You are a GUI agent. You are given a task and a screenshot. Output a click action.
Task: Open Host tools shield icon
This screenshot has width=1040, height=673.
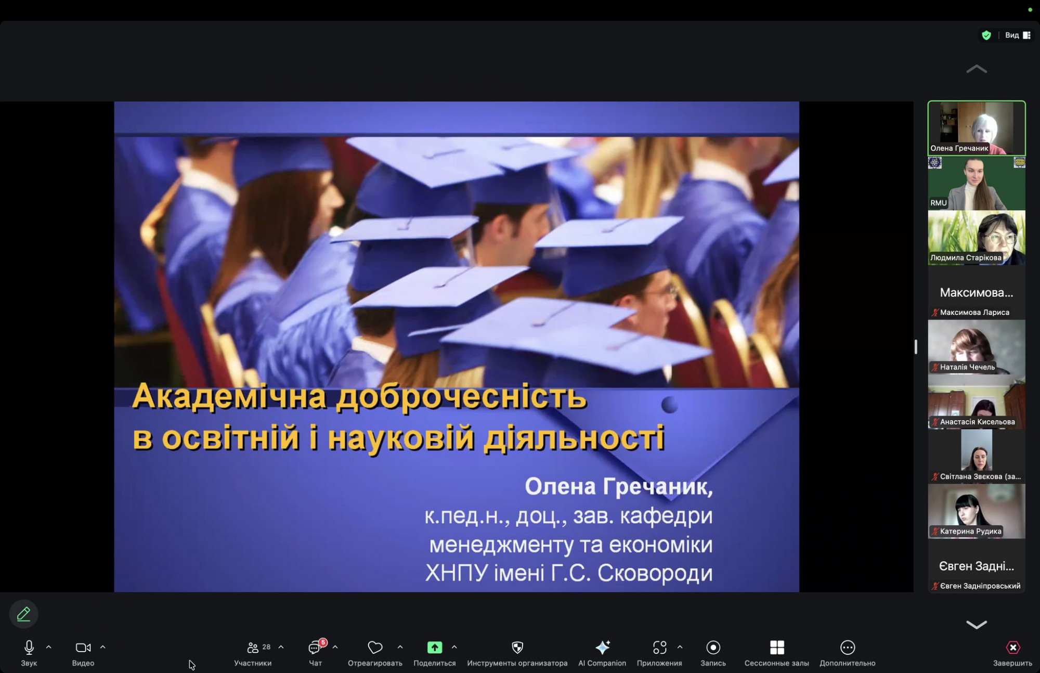(517, 648)
